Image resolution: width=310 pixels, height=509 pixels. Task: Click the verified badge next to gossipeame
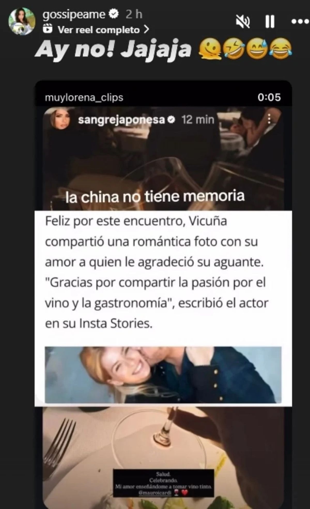[x=113, y=14]
